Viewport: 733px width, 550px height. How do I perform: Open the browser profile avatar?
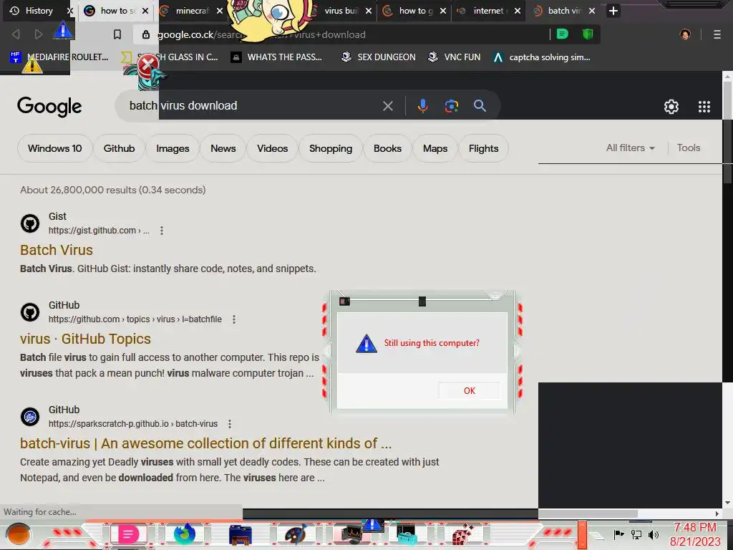[685, 34]
